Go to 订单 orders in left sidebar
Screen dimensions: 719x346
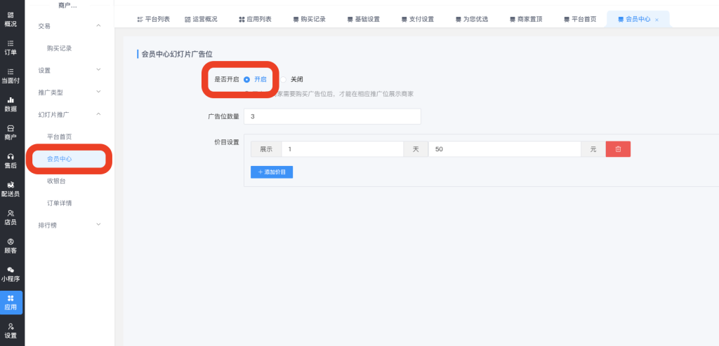11,48
